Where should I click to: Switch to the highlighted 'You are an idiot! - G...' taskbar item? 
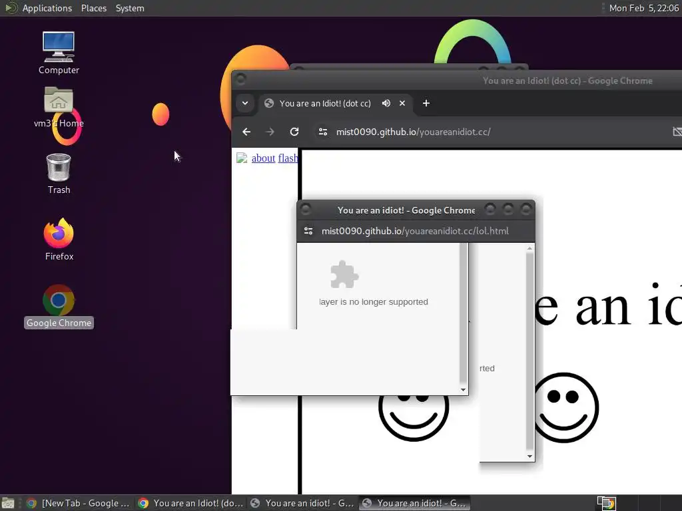[415, 503]
